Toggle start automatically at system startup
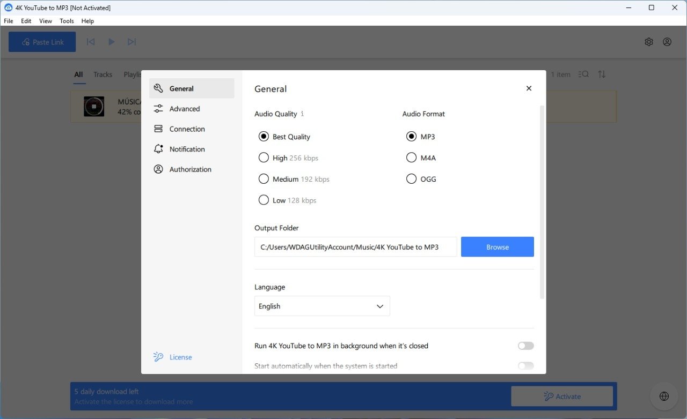687x419 pixels. (526, 366)
